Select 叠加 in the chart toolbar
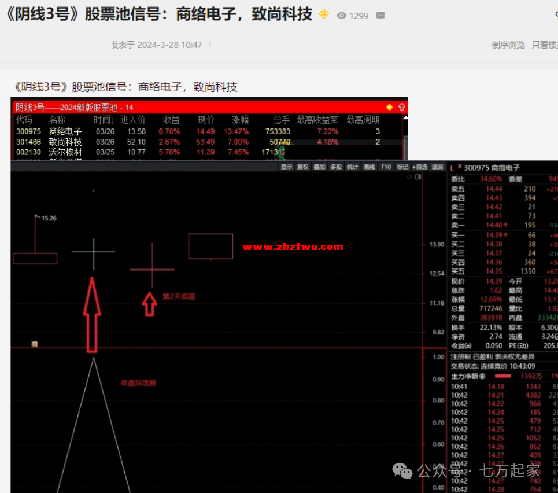Image resolution: width=558 pixels, height=493 pixels. point(320,167)
